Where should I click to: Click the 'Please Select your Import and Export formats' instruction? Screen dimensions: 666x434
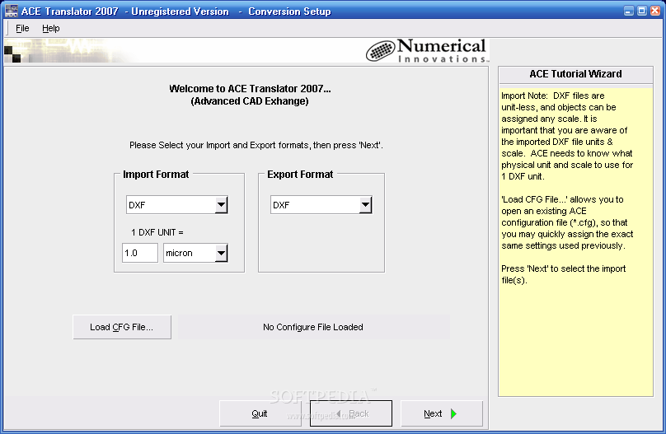256,145
